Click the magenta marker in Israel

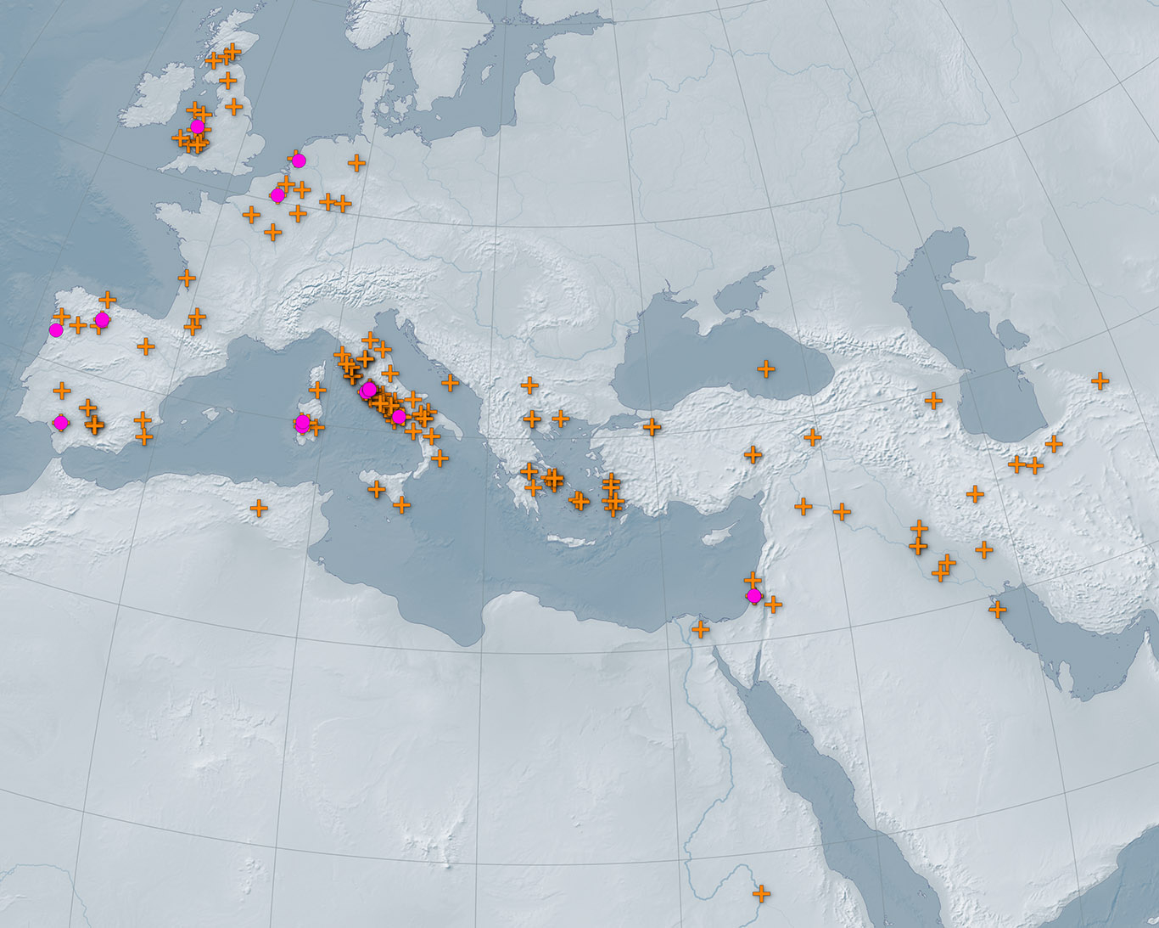click(x=754, y=595)
